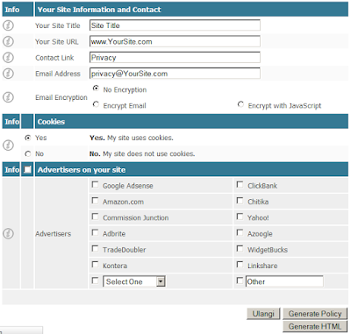Screen dimensions: 351x334
Task: Click the 'My site does not use cookies' text
Action: (148, 153)
